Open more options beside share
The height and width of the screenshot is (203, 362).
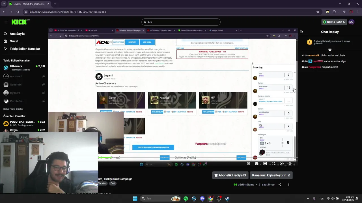point(289,185)
